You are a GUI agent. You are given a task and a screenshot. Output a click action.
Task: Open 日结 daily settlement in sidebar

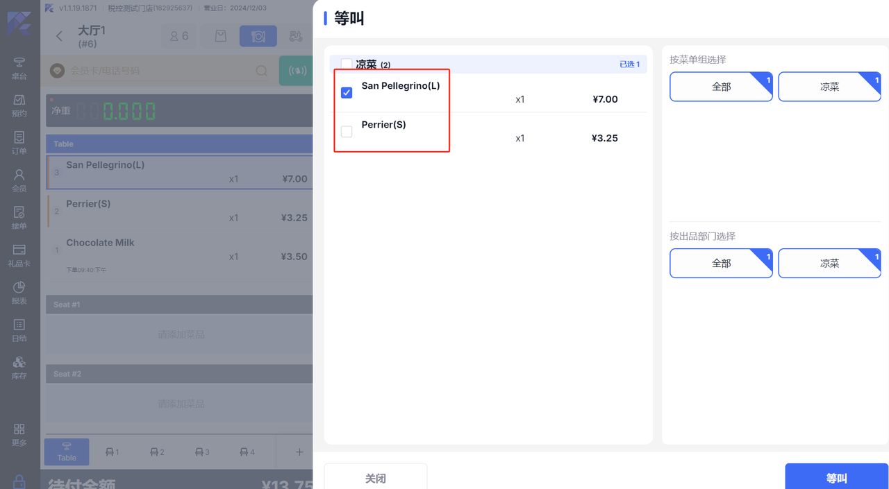(x=19, y=330)
